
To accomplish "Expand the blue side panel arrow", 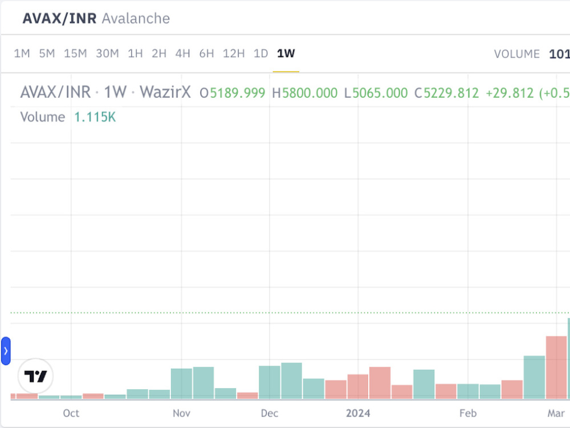I will (6, 351).
